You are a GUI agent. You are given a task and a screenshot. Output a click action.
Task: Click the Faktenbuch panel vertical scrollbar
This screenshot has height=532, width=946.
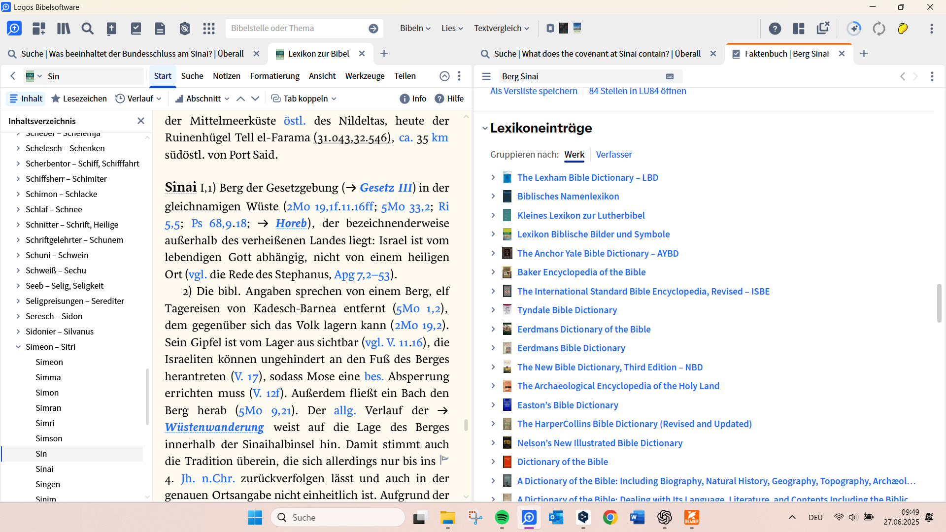pos(939,303)
